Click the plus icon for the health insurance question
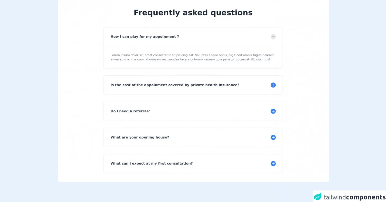 (x=273, y=85)
